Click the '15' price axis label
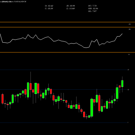 128,70
